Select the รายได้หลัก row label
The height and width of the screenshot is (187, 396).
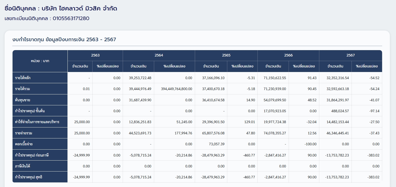point(23,78)
